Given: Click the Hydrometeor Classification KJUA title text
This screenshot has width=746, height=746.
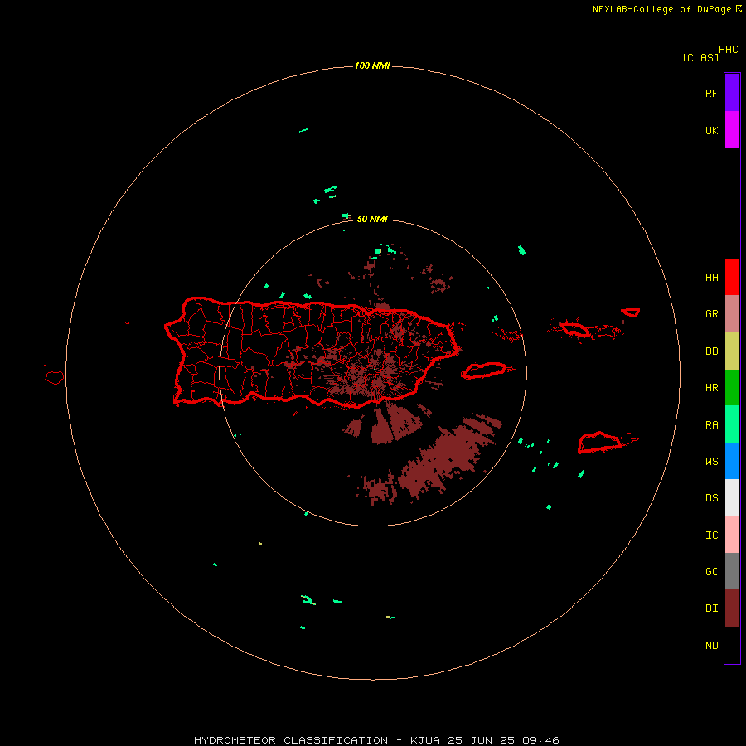Looking at the screenshot, I should (376, 740).
